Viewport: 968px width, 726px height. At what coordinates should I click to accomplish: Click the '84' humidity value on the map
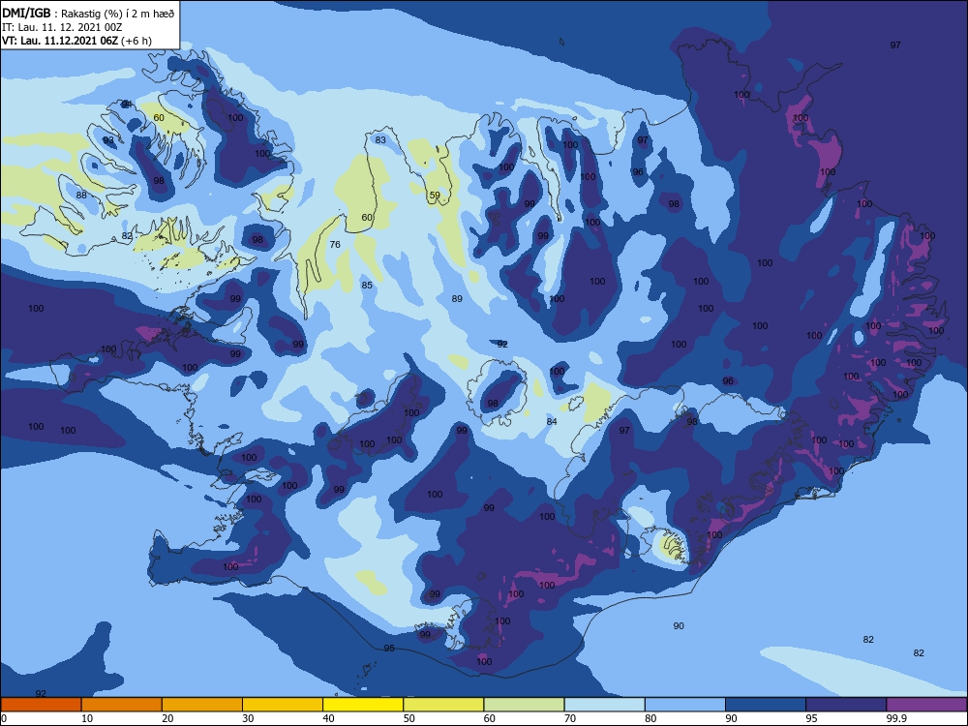[x=552, y=422]
